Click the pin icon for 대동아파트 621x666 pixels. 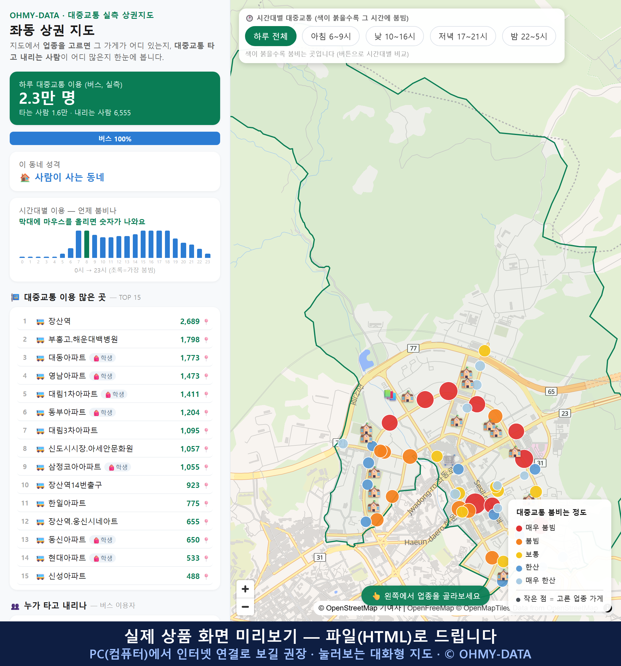pyautogui.click(x=206, y=358)
